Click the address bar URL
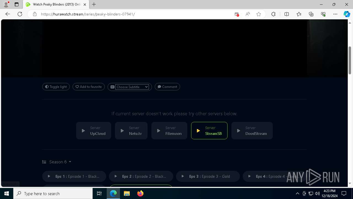353x199 pixels. point(88,14)
